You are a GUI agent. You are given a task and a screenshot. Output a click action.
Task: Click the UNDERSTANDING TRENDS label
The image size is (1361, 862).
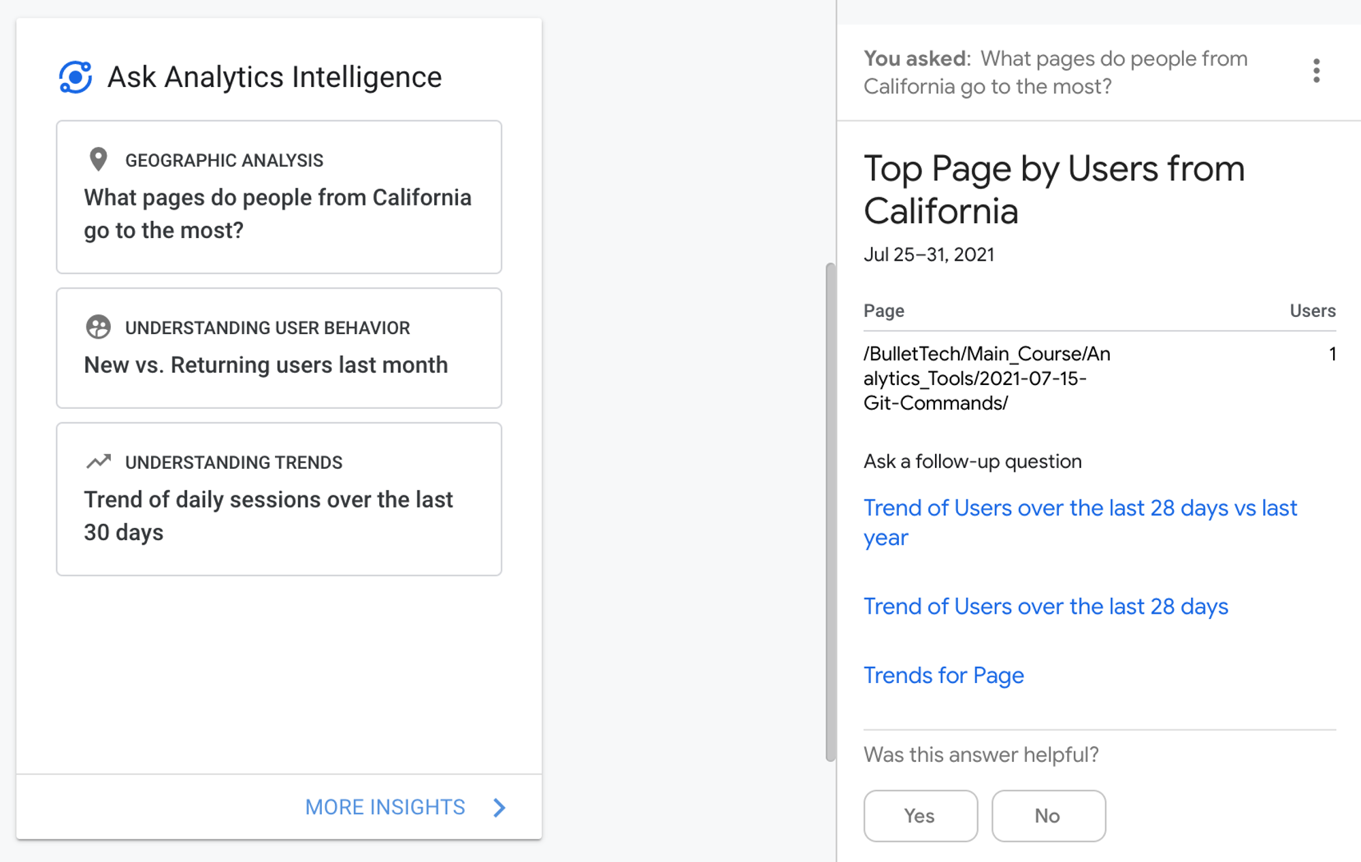point(233,463)
